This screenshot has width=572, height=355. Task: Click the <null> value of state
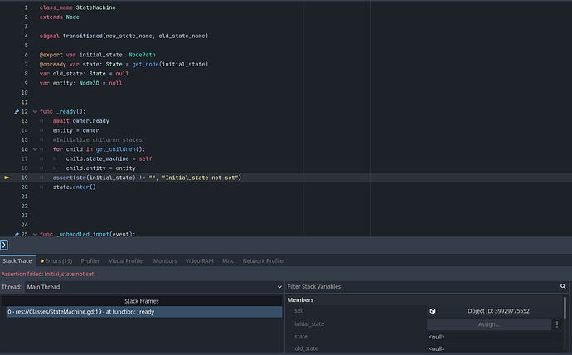point(437,337)
